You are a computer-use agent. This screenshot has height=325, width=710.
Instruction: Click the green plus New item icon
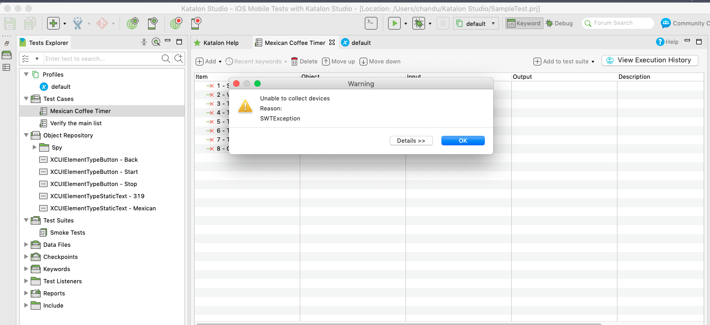pyautogui.click(x=53, y=23)
